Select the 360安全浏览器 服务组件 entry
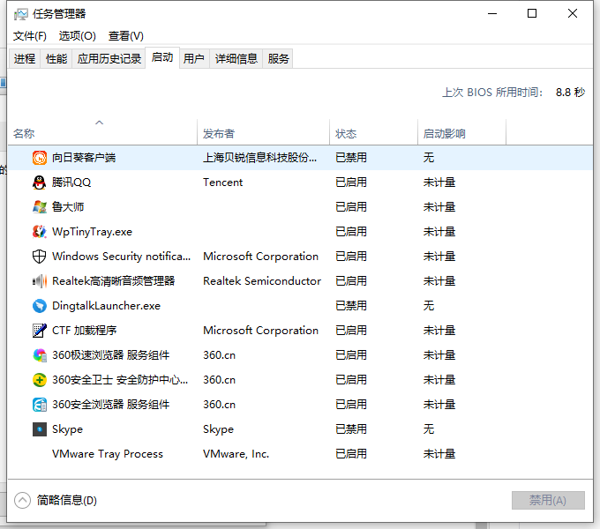600x529 pixels. [110, 405]
